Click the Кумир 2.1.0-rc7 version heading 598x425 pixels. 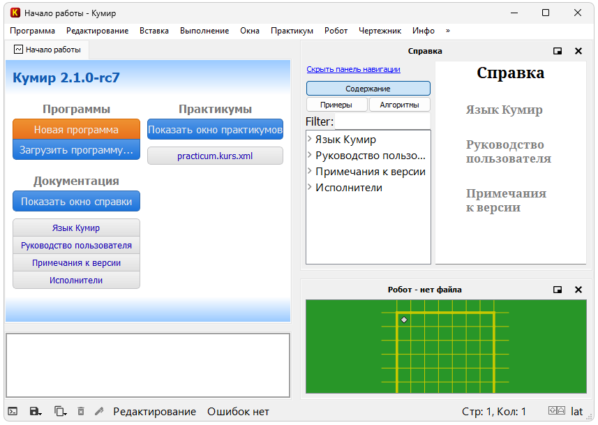[66, 78]
